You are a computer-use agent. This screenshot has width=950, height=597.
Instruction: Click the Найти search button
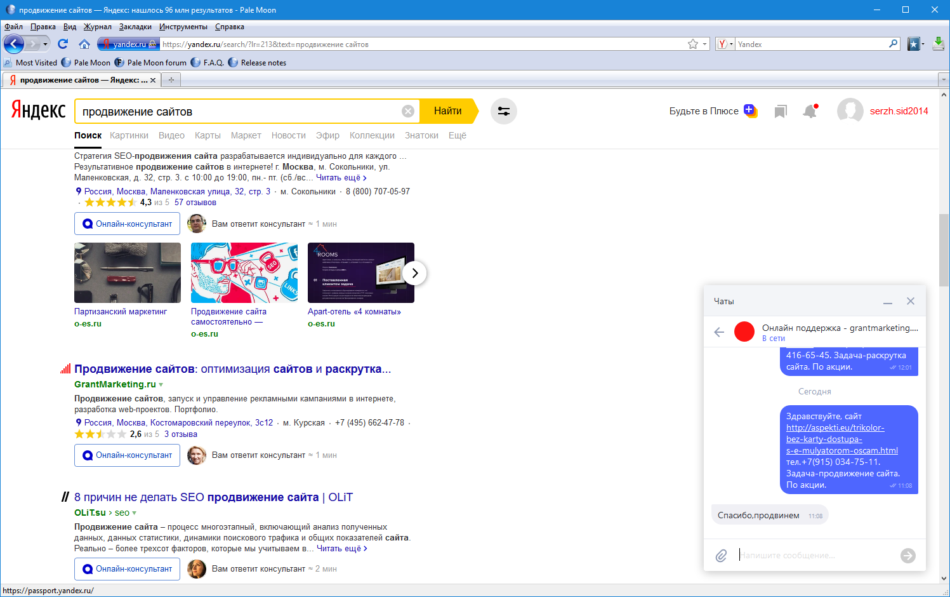pos(448,111)
